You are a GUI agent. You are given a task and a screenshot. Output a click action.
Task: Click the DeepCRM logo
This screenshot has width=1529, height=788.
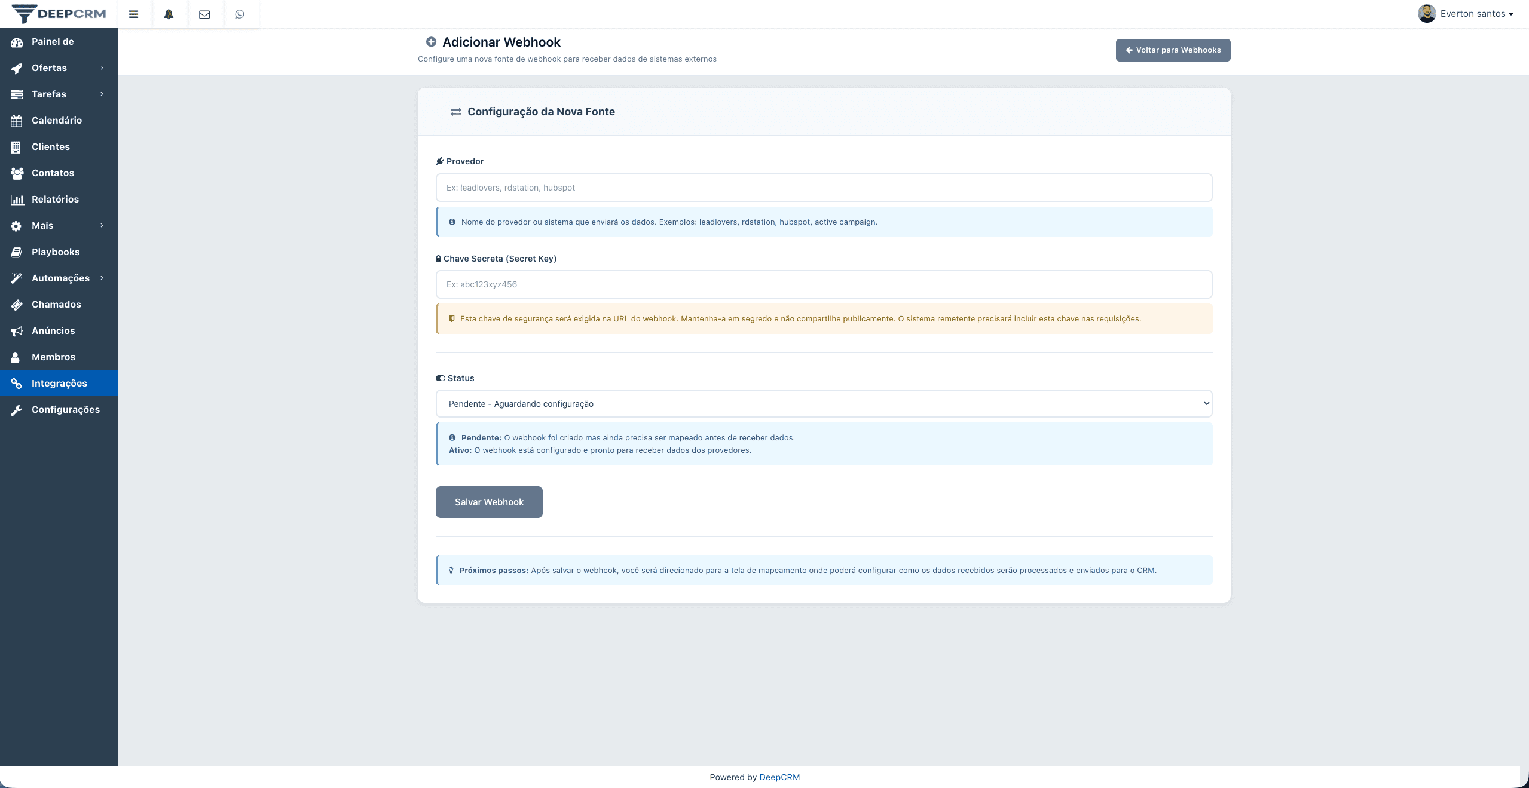tap(59, 13)
